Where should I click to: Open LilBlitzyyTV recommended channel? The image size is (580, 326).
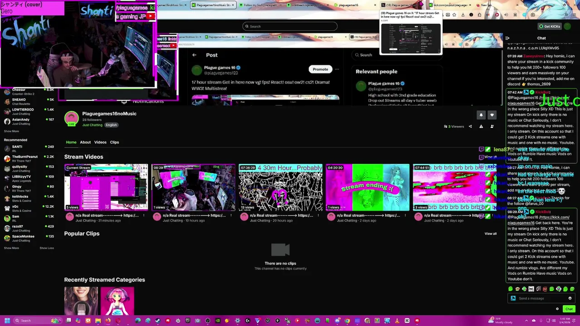pos(28,178)
